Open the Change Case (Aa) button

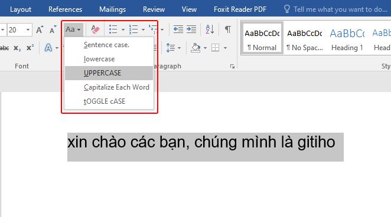pyautogui.click(x=73, y=29)
